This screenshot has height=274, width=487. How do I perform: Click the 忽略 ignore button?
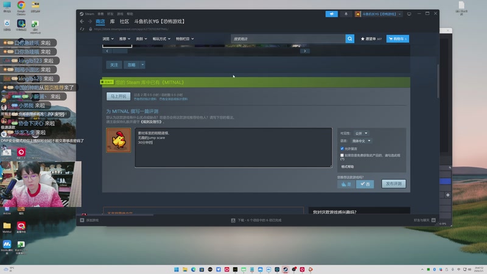[x=131, y=65]
